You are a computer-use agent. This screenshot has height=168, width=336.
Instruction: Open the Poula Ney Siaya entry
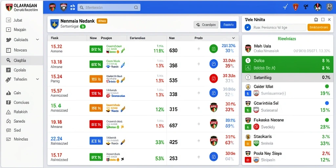coord(287,157)
